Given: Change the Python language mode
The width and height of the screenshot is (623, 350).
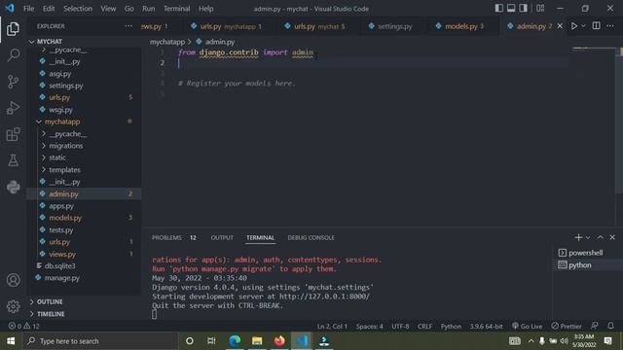Looking at the screenshot, I should click(451, 326).
